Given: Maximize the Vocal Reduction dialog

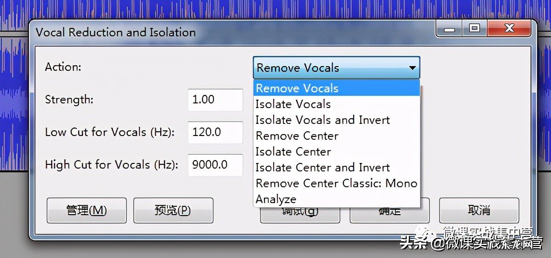Looking at the screenshot, I should tap(475, 29).
